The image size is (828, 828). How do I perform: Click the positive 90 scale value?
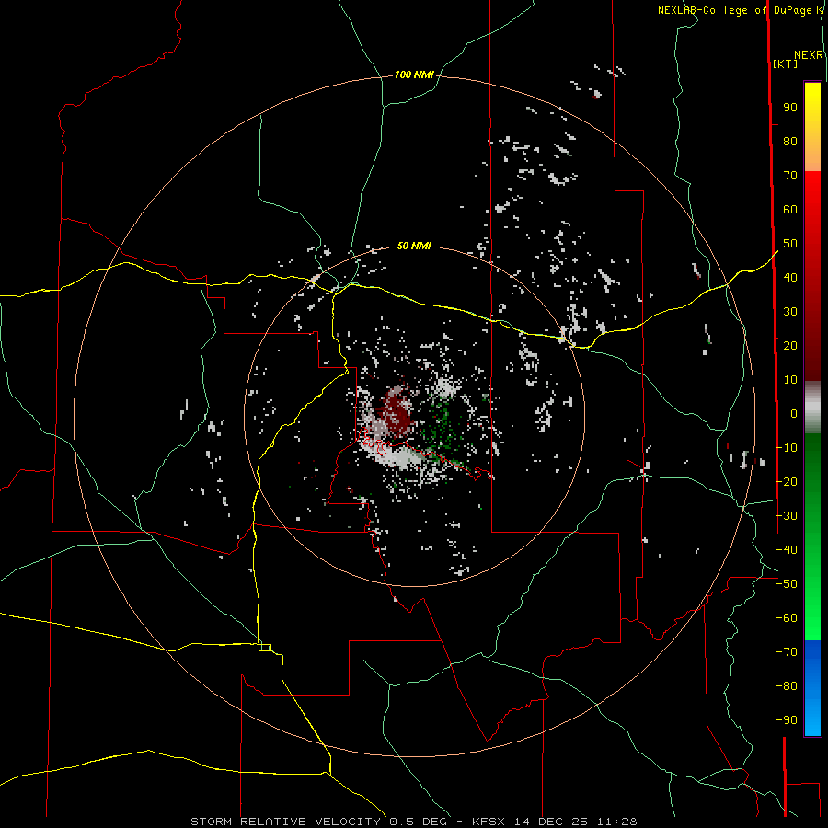(x=790, y=108)
